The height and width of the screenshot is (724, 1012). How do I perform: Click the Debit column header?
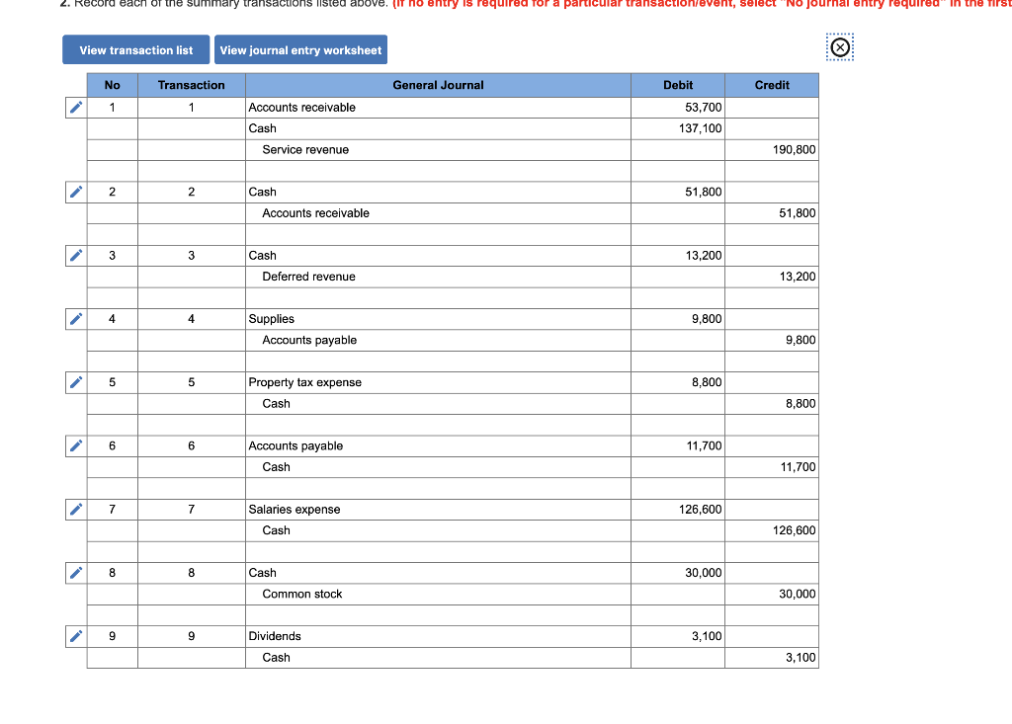click(677, 85)
